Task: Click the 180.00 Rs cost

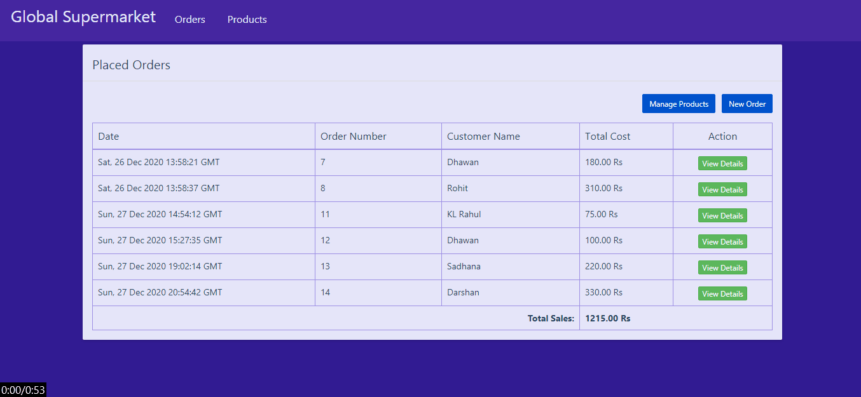Action: point(603,163)
